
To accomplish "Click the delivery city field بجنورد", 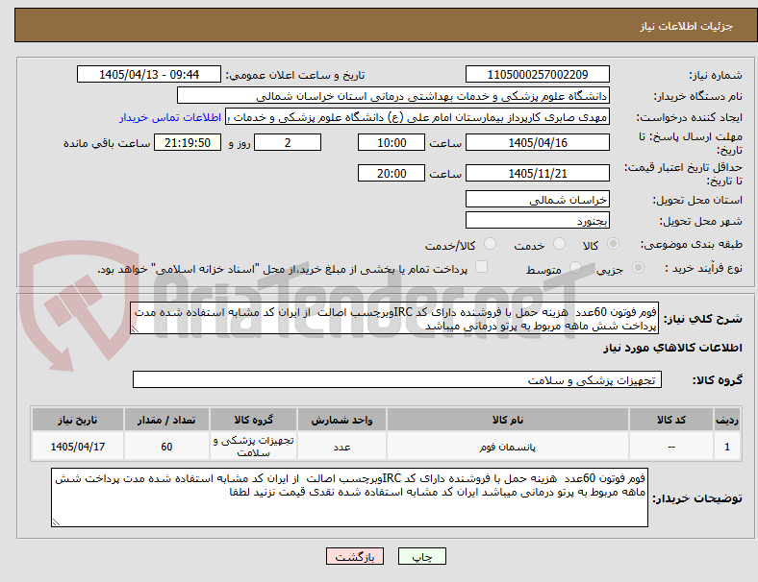I will pyautogui.click(x=538, y=221).
